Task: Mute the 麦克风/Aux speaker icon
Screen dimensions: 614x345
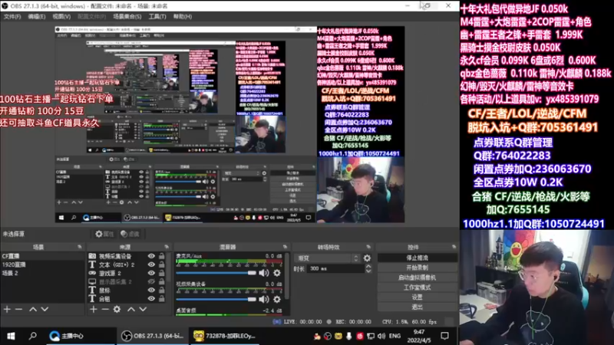Action: tap(264, 273)
